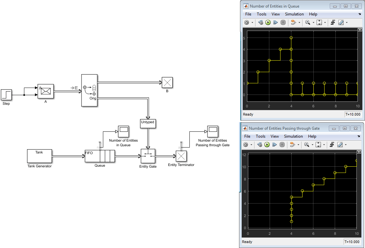Expand zoom dropdown arrow in Gate scope
The width and height of the screenshot is (365, 248).
click(312, 145)
